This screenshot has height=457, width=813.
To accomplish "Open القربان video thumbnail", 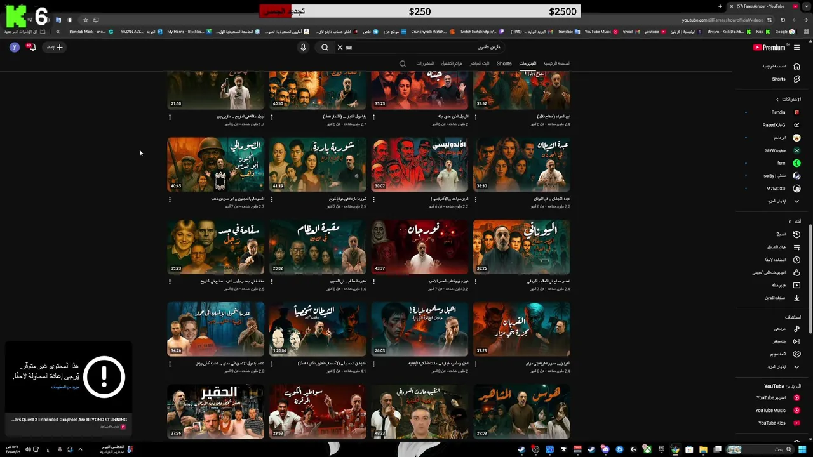I will 521,329.
